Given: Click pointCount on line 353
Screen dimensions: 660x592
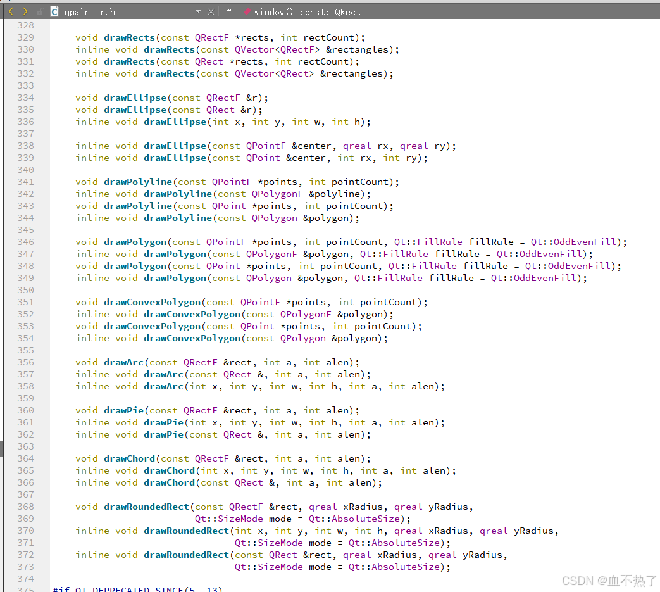Looking at the screenshot, I should (383, 326).
